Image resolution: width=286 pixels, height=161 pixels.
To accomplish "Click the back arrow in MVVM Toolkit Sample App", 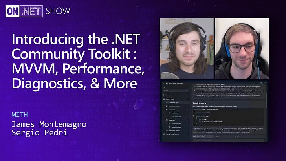I will [164, 83].
